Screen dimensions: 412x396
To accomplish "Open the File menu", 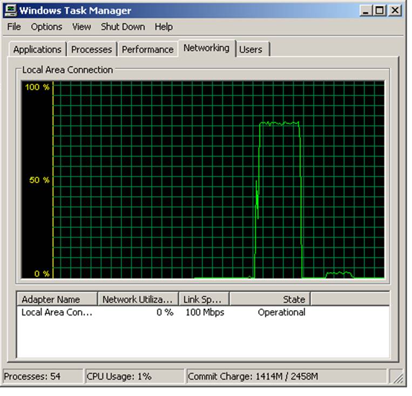I will point(14,26).
